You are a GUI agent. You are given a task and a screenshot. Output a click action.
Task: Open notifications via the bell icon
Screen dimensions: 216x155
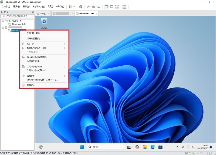tap(211, 147)
